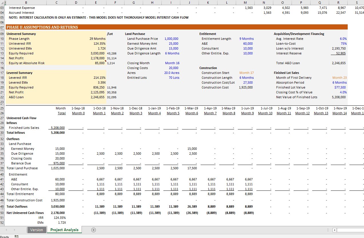
Task: Select column R header
Action: (x=338, y=3)
